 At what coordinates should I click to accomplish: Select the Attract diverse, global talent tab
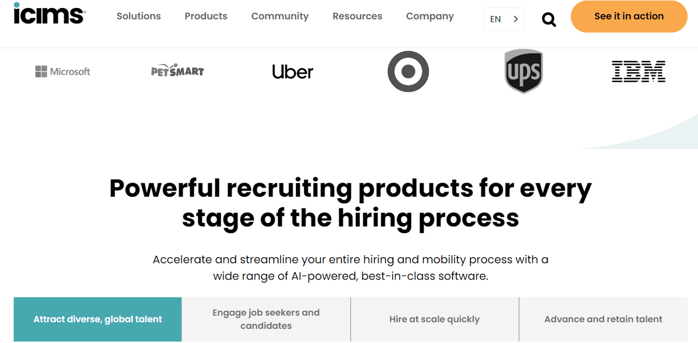(x=97, y=319)
